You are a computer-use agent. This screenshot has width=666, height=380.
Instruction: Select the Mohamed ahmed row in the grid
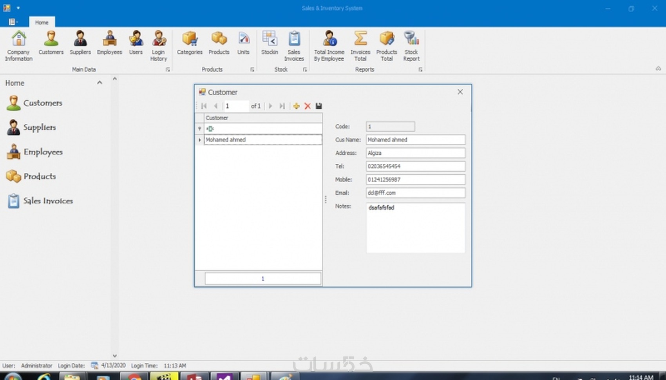point(262,140)
